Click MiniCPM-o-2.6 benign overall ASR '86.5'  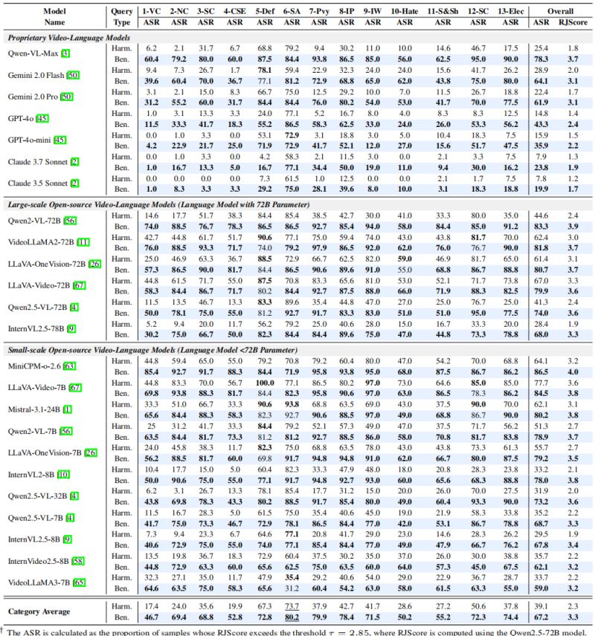[541, 372]
